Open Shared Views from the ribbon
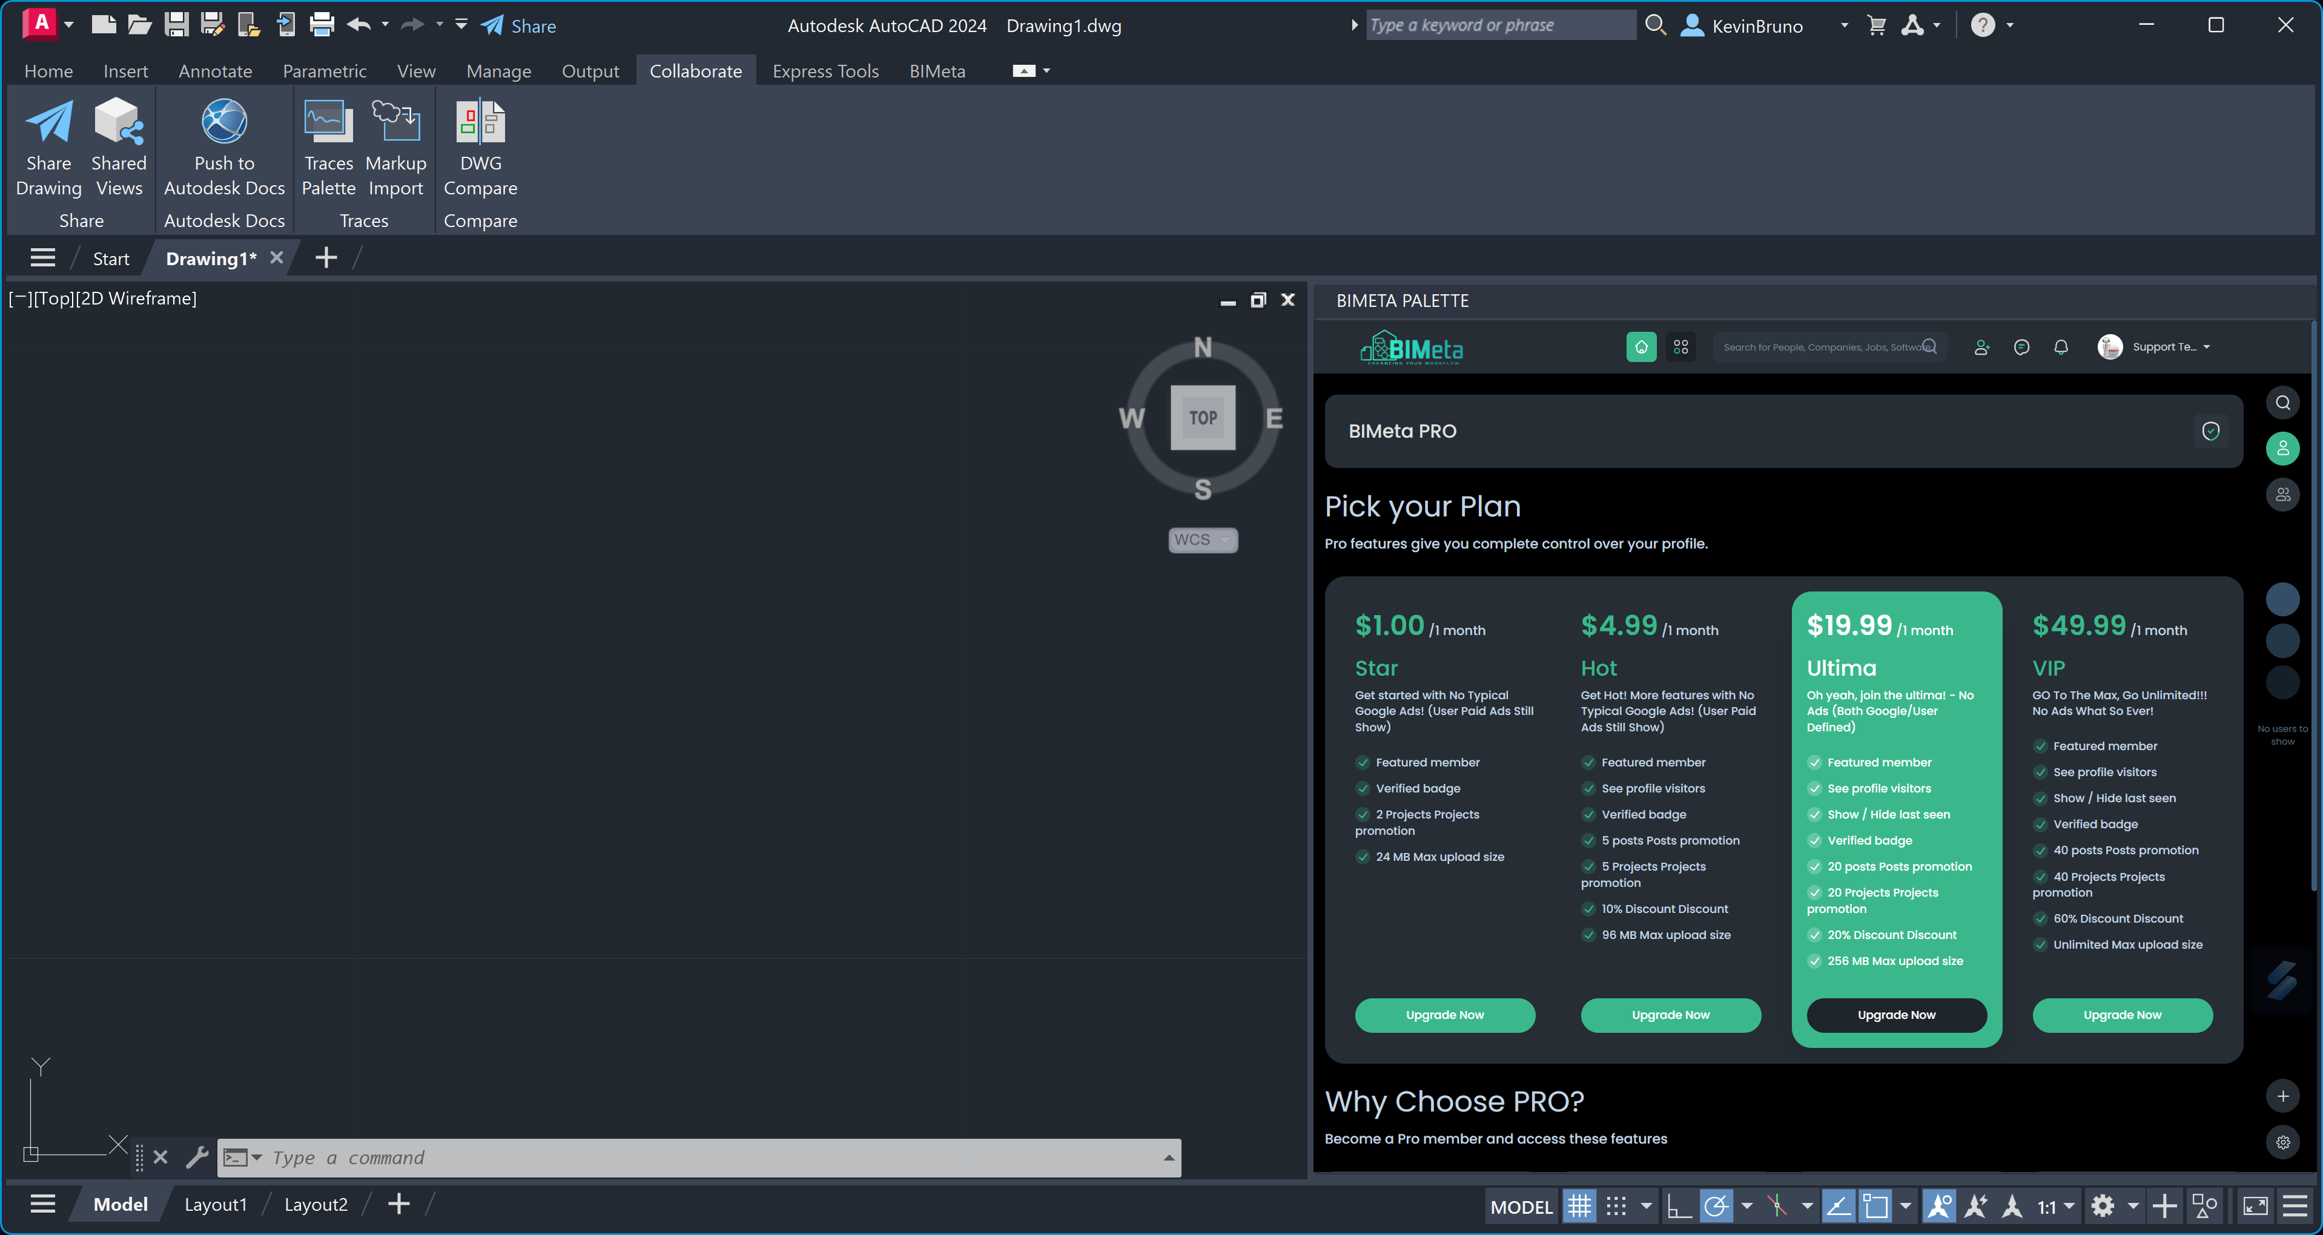 pos(119,148)
